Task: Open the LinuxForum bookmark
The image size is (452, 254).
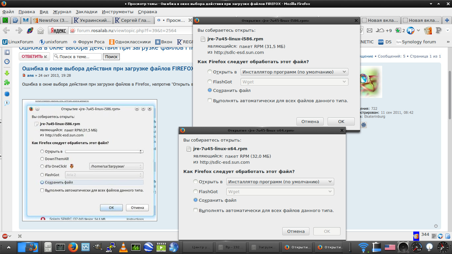Action: [x=18, y=42]
